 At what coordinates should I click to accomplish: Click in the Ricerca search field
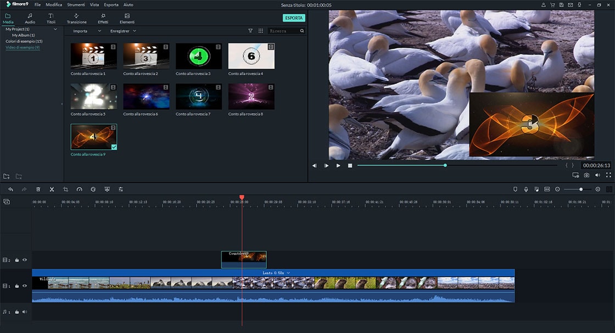(x=283, y=31)
